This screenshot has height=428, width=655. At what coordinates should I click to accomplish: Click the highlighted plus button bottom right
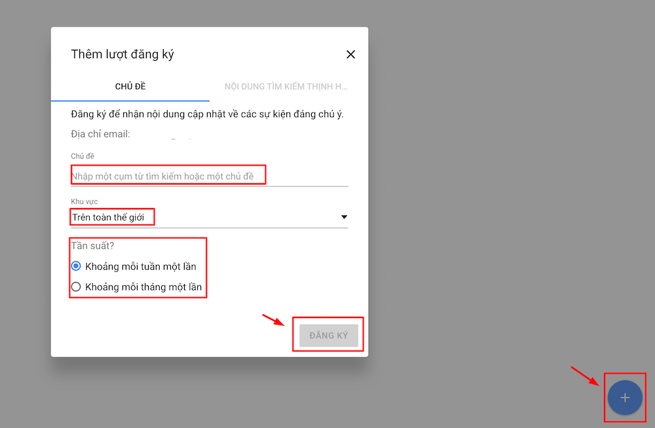click(x=625, y=397)
